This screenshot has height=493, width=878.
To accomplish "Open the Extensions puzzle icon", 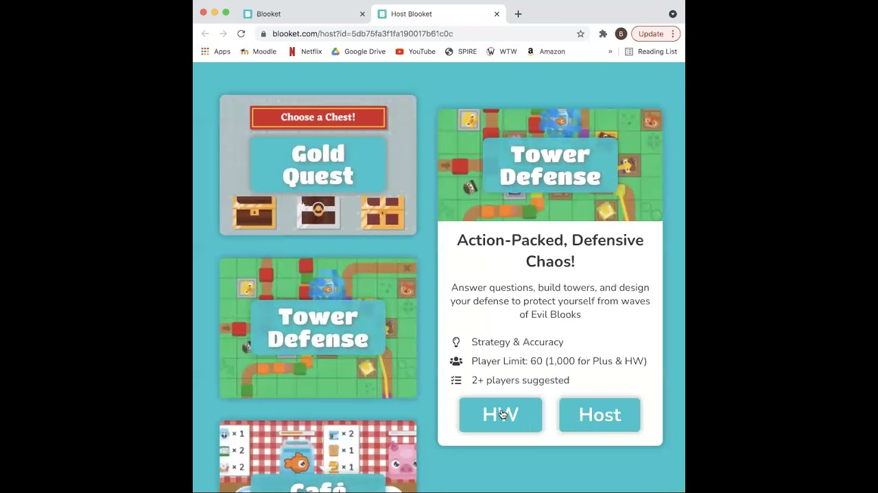I will pos(603,34).
